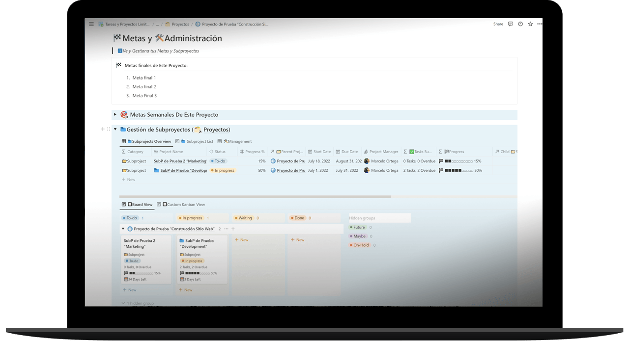Click the plus icon beside Gestión de Subproyectos
The width and height of the screenshot is (629, 341).
tap(102, 130)
